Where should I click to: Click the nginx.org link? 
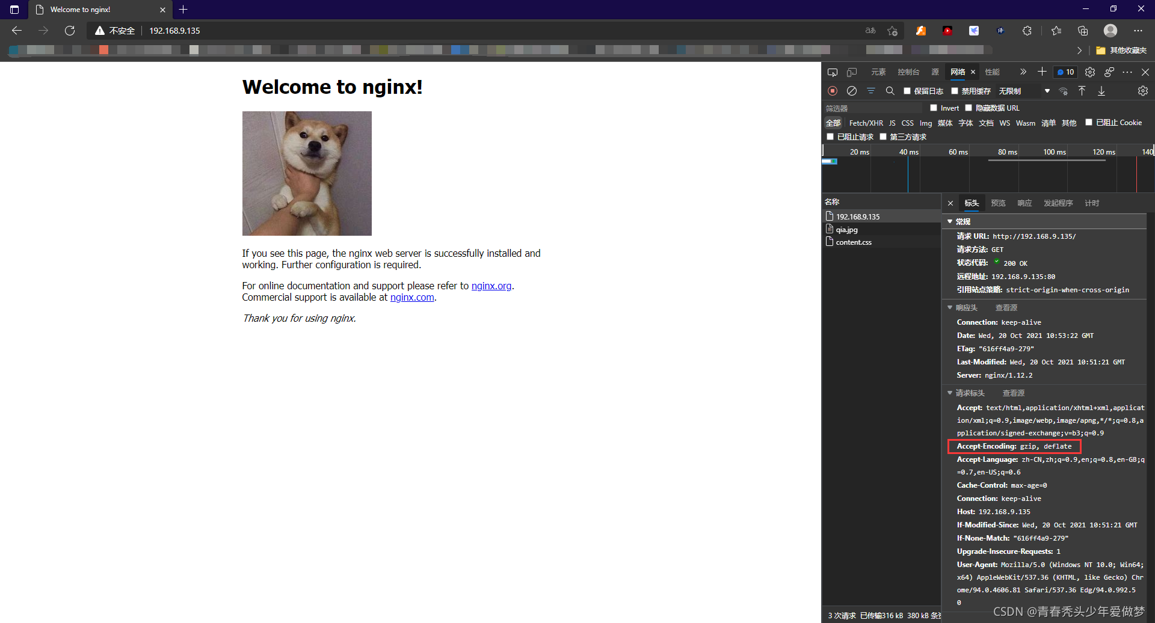(491, 286)
